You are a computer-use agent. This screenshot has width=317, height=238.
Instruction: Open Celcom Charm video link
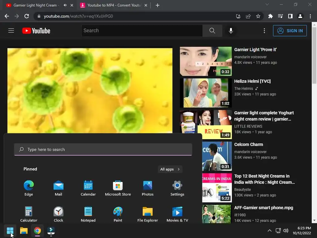[249, 144]
